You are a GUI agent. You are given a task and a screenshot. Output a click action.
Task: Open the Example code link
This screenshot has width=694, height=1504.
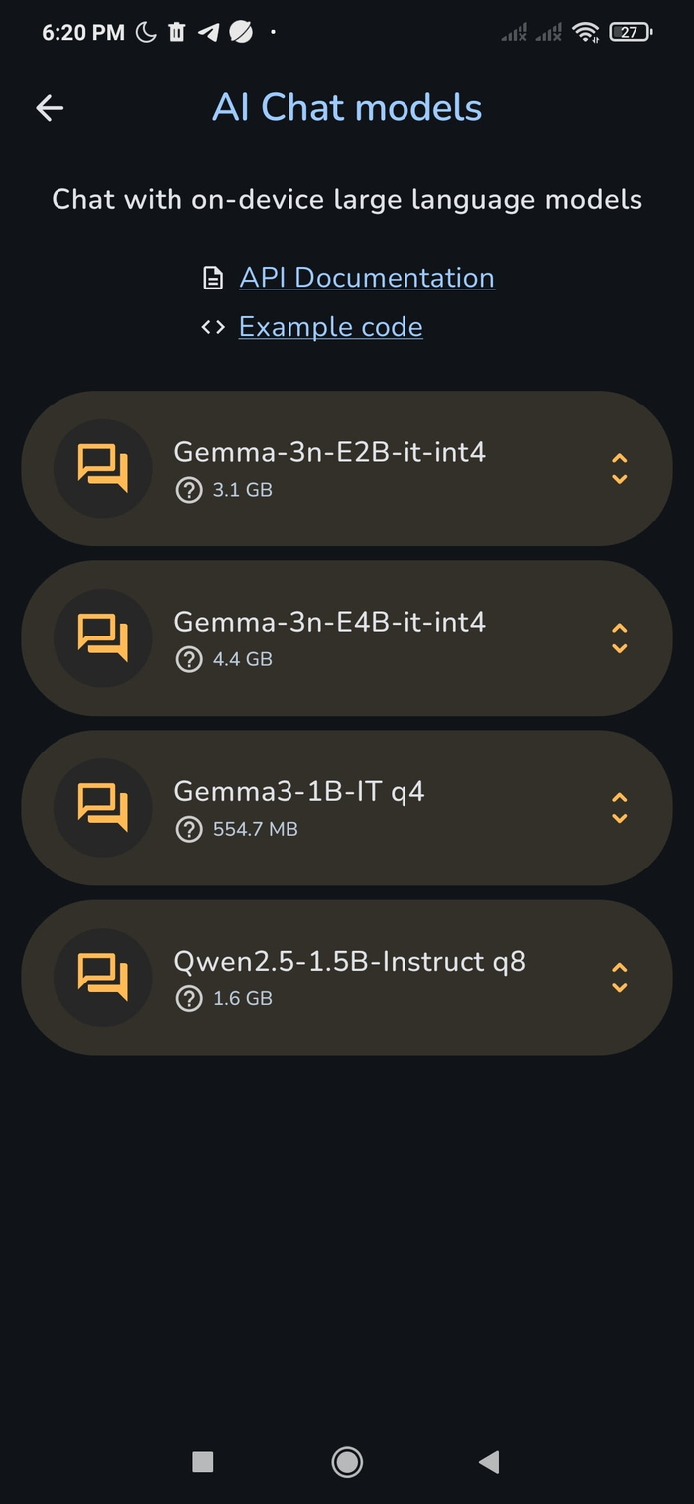click(x=330, y=327)
